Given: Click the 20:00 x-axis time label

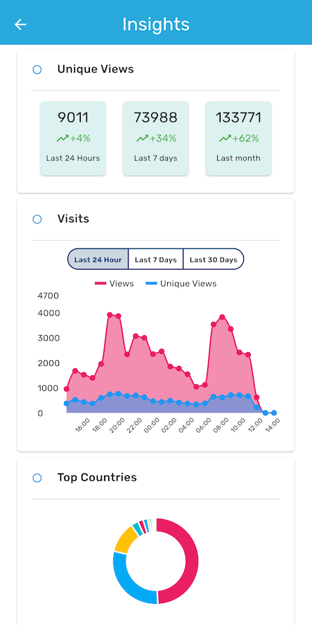Looking at the screenshot, I should [x=117, y=425].
